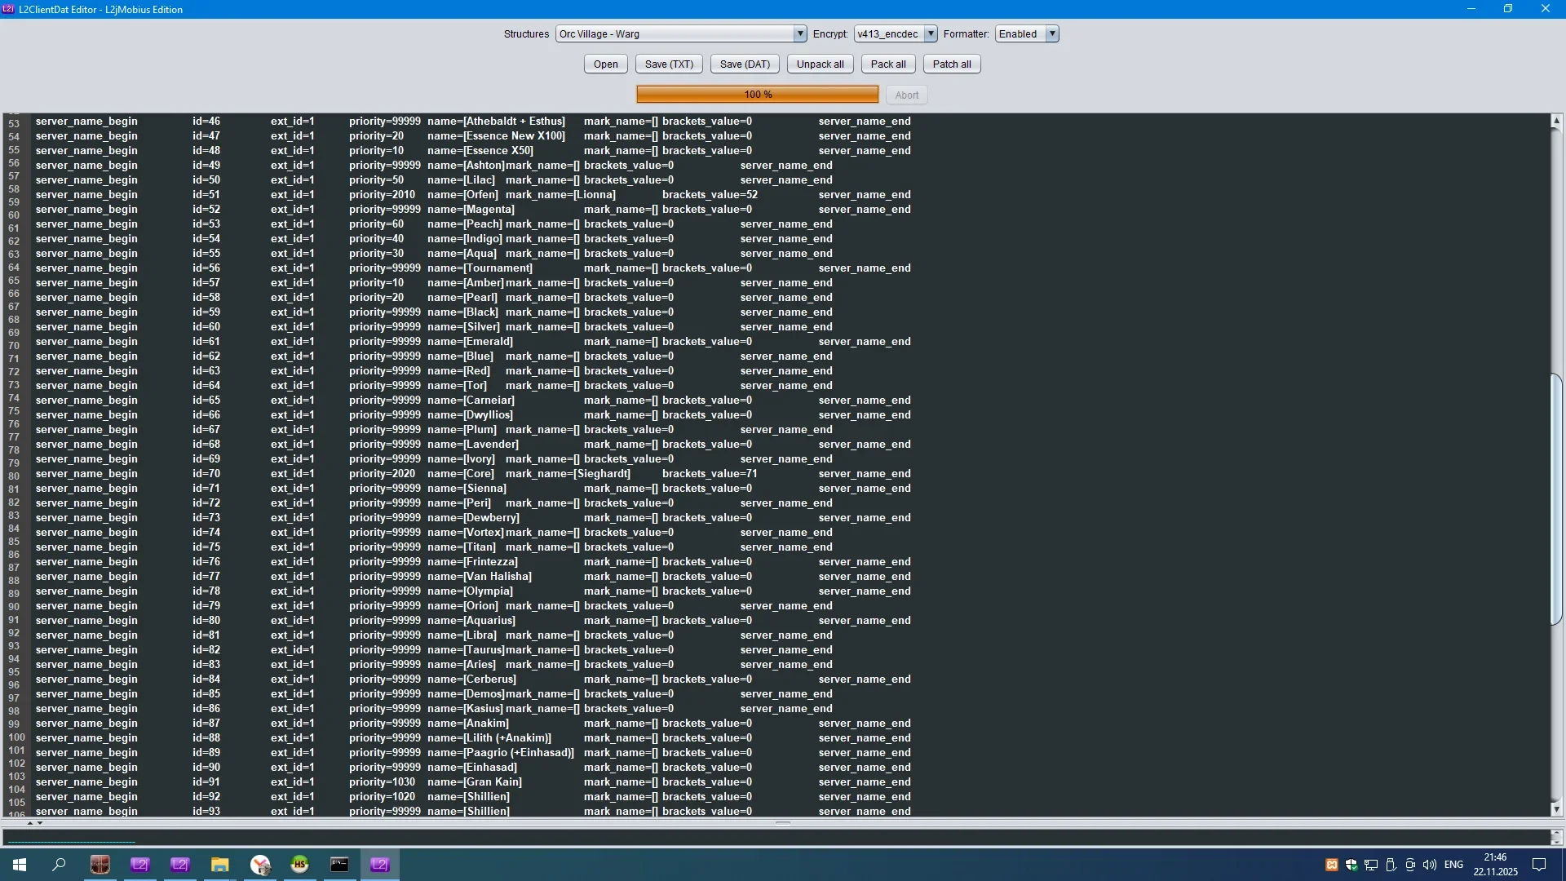Open the first purple L2 taskbar app
1566x881 pixels.
click(140, 865)
